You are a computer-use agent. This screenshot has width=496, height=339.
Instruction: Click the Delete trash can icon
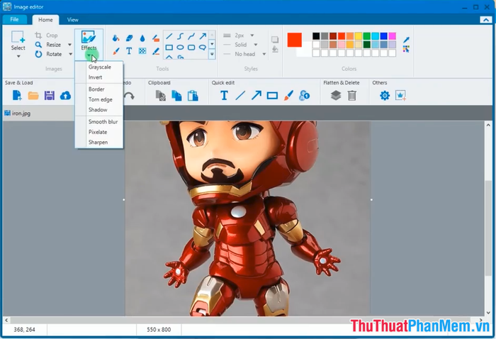coord(352,95)
